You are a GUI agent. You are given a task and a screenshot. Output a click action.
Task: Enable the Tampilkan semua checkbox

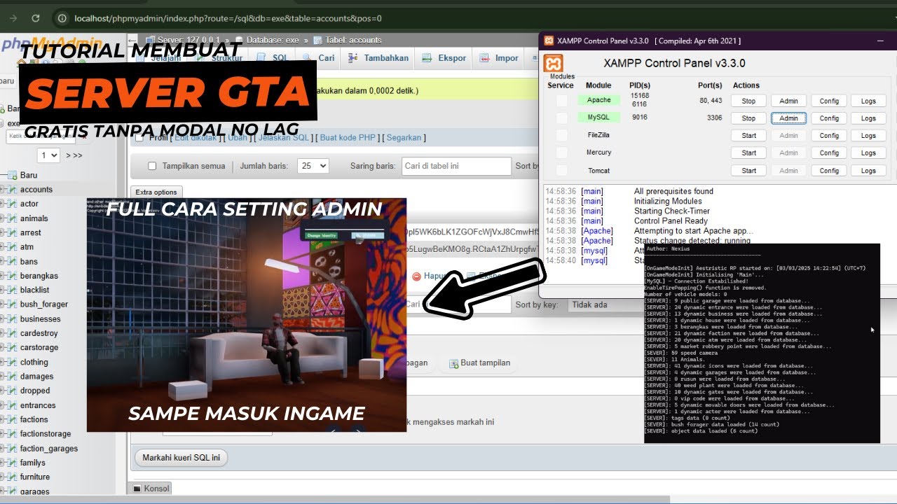pos(152,167)
